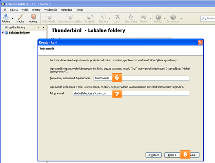Open the Plik menu
This screenshot has width=215, height=163.
[x=4, y=10]
